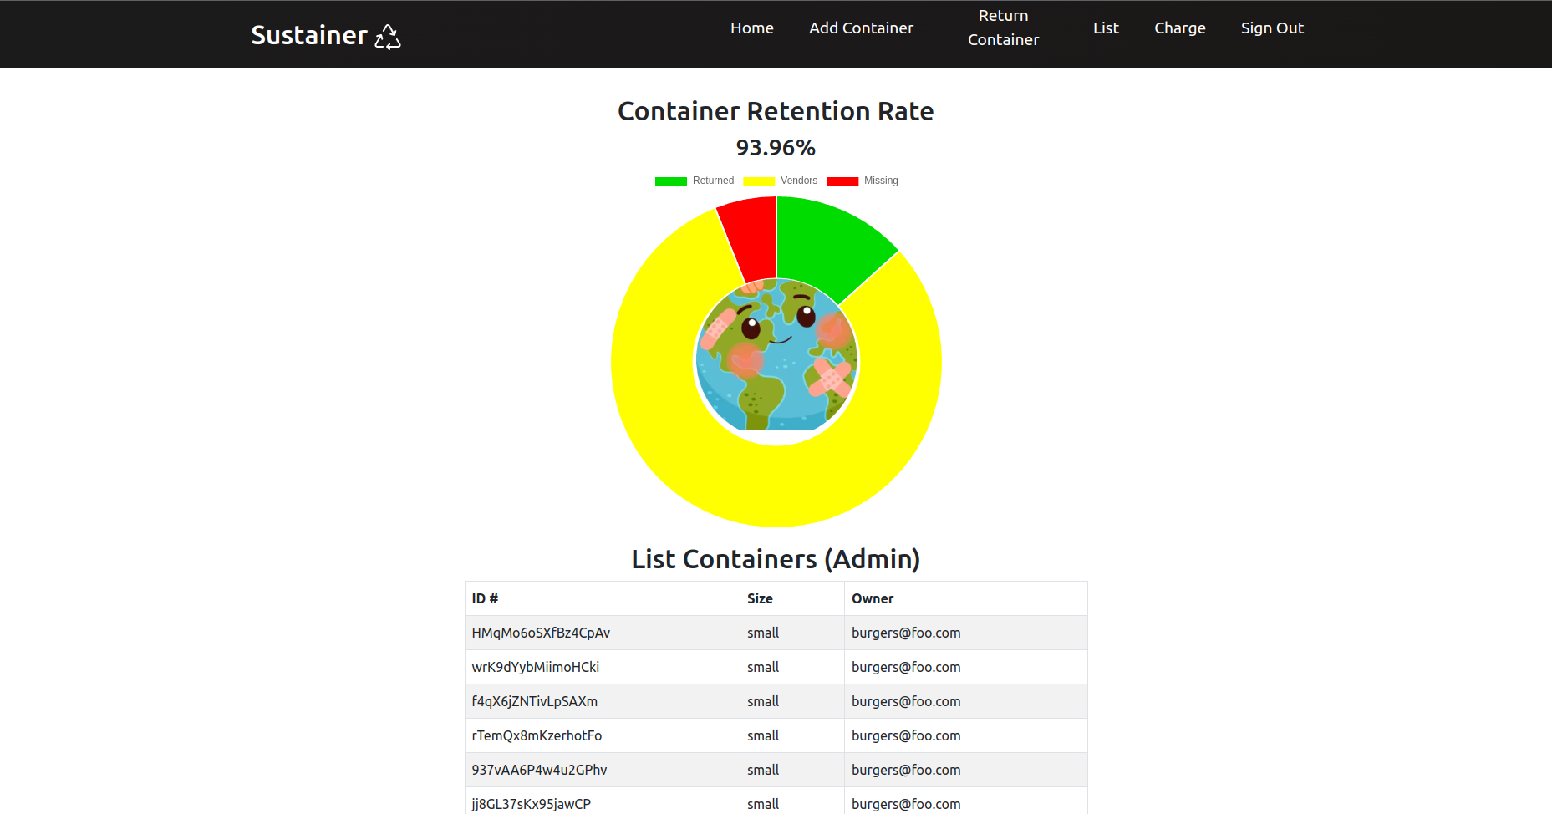Screen dimensions: 1552x814
Task: Click the green Returned donut segment
Action: click(823, 242)
